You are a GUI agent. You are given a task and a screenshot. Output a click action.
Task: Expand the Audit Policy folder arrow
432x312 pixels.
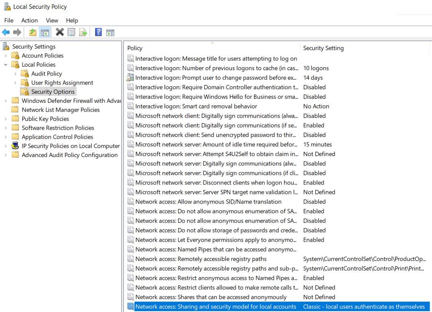point(15,74)
